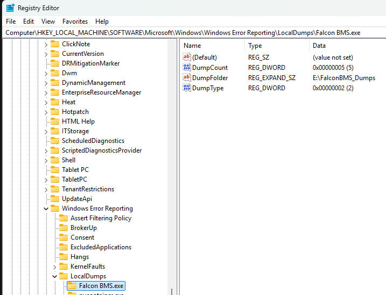Click the REG_EXPAND_SZ type cell

coord(272,78)
